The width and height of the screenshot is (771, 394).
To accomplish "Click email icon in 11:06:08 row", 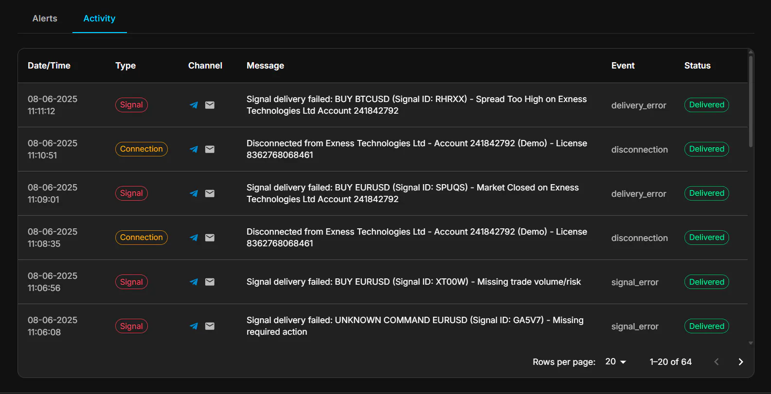I will point(210,326).
